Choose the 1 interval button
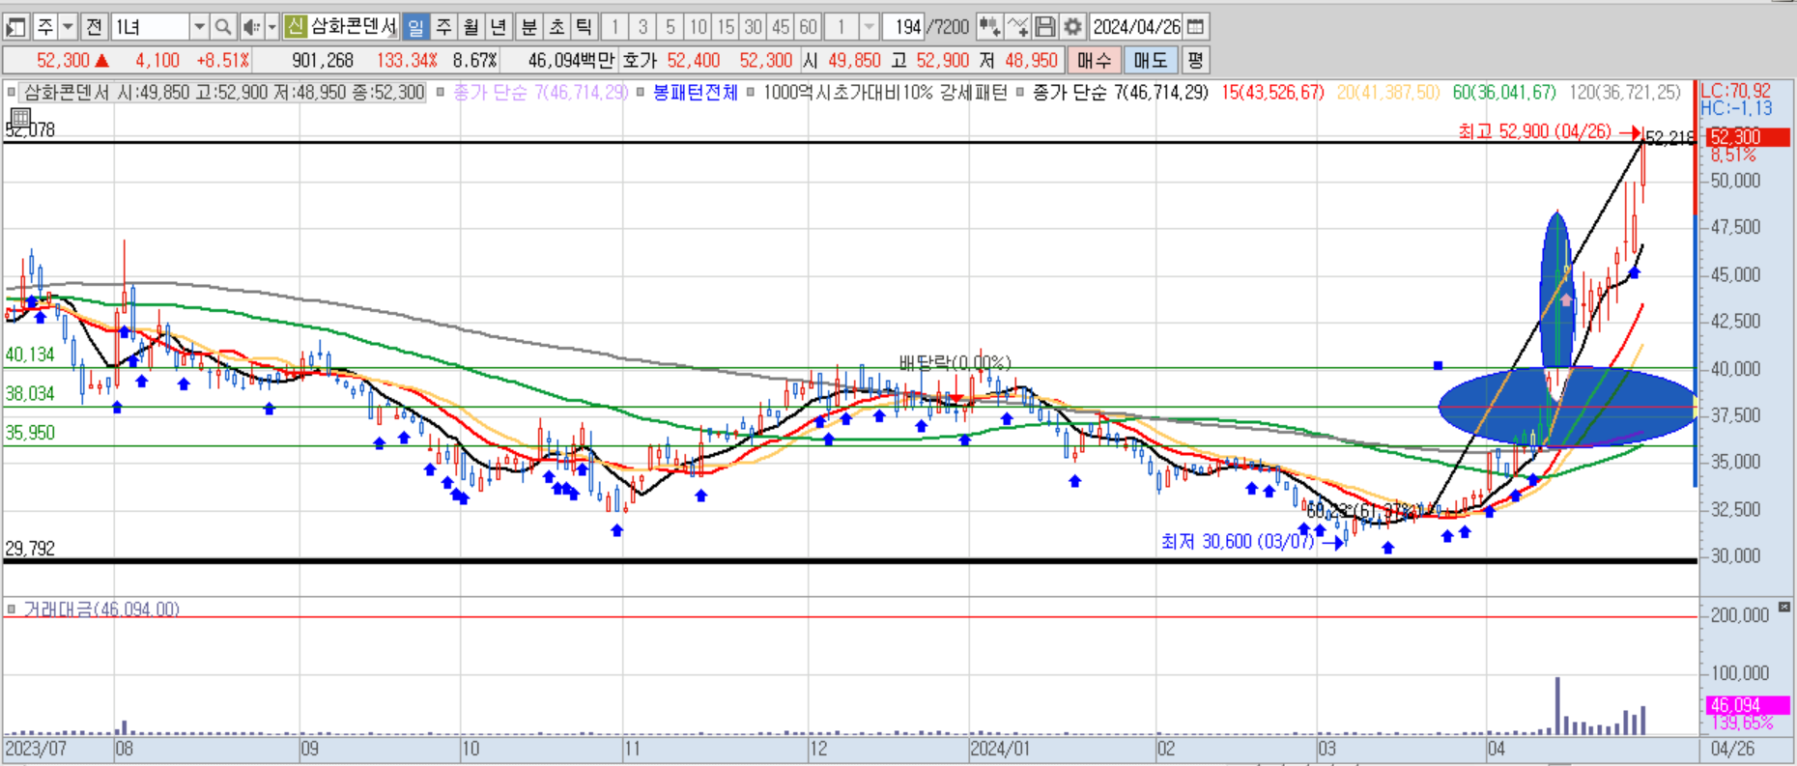Screen dimensions: 1797x766 tap(615, 27)
